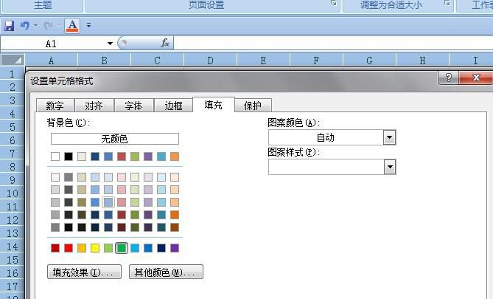Switch to the 数字 tab
Image resolution: width=493 pixels, height=299 pixels.
55,106
